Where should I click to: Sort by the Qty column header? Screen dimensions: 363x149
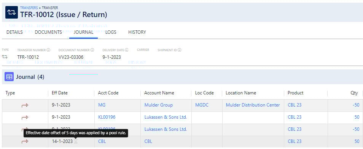pos(354,93)
